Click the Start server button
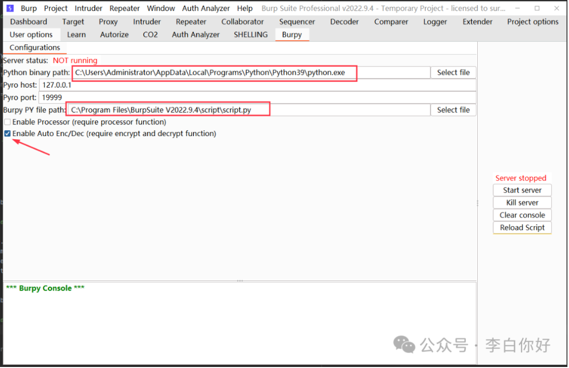Image resolution: width=569 pixels, height=368 pixels. tap(522, 190)
